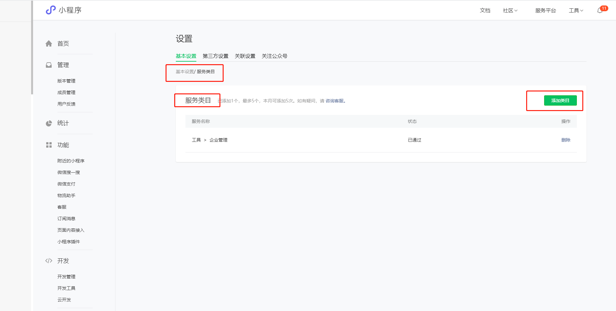Click the 服务名称 column header
Viewport: 616px width, 311px height.
pos(201,121)
